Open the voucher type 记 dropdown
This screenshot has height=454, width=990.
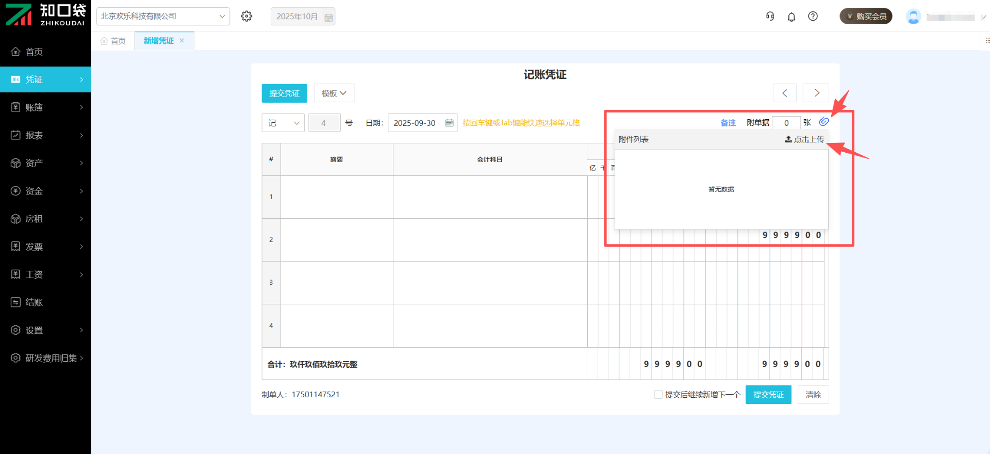point(283,123)
